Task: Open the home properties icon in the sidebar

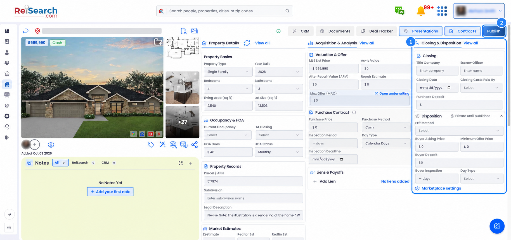Action: [x=7, y=84]
